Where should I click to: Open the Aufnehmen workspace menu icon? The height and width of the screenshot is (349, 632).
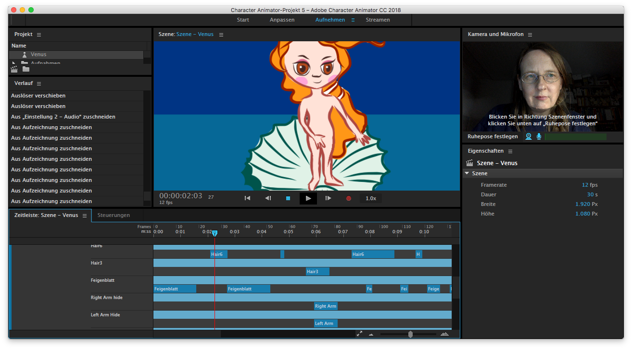click(353, 20)
